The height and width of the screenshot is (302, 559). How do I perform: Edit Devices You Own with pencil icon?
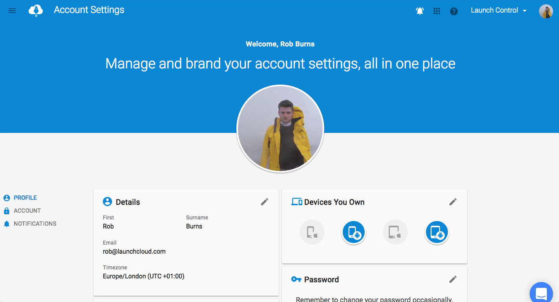click(x=453, y=202)
